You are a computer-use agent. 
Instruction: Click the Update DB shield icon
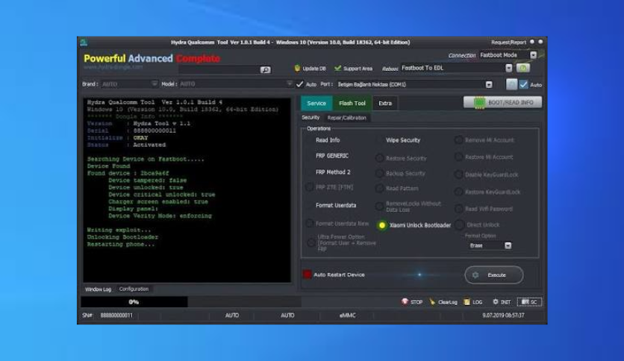[x=297, y=68]
